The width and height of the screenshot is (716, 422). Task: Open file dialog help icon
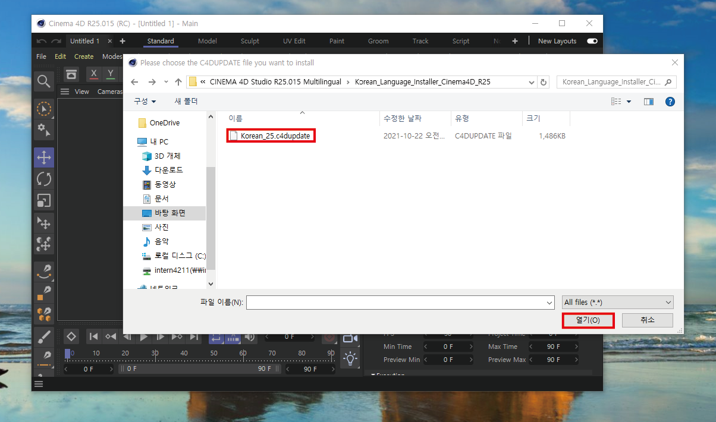click(670, 102)
